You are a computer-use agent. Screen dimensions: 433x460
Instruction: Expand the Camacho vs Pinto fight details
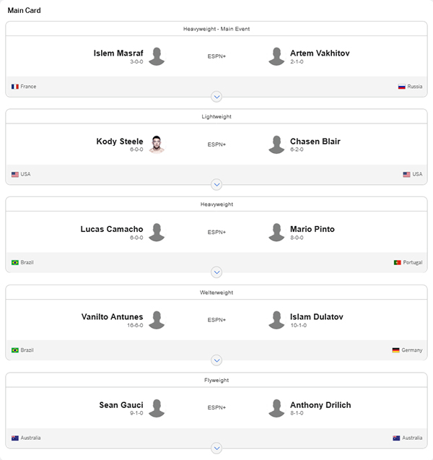[216, 272]
